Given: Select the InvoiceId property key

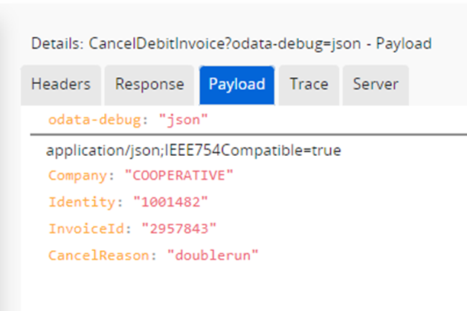Looking at the screenshot, I should click(x=86, y=229).
